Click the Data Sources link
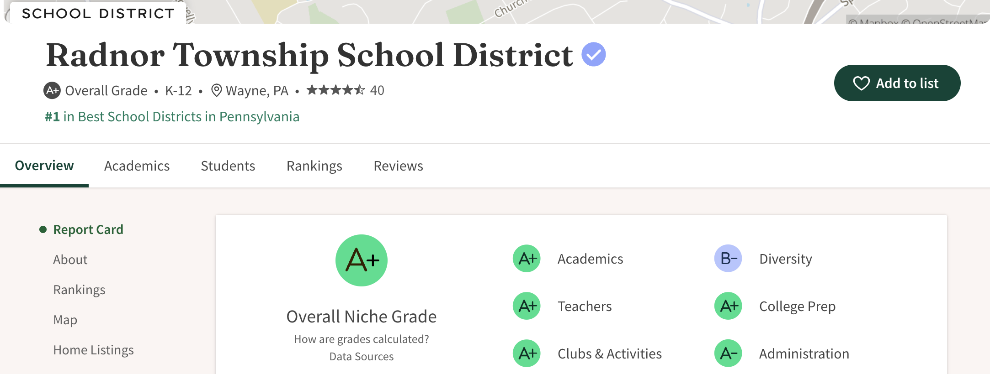The height and width of the screenshot is (374, 990). [361, 357]
